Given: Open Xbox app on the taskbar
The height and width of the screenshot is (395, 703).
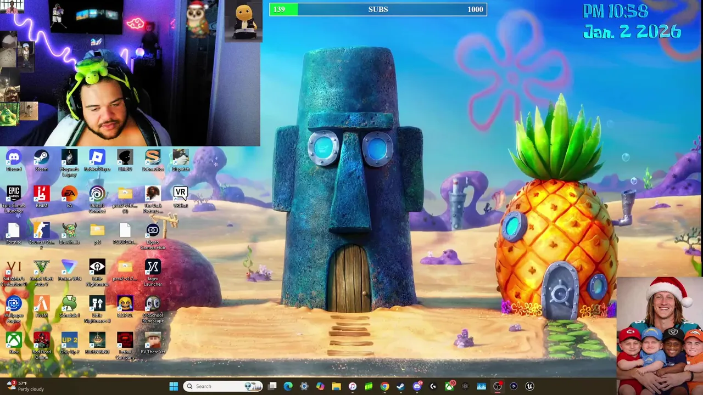Looking at the screenshot, I should click(x=449, y=386).
